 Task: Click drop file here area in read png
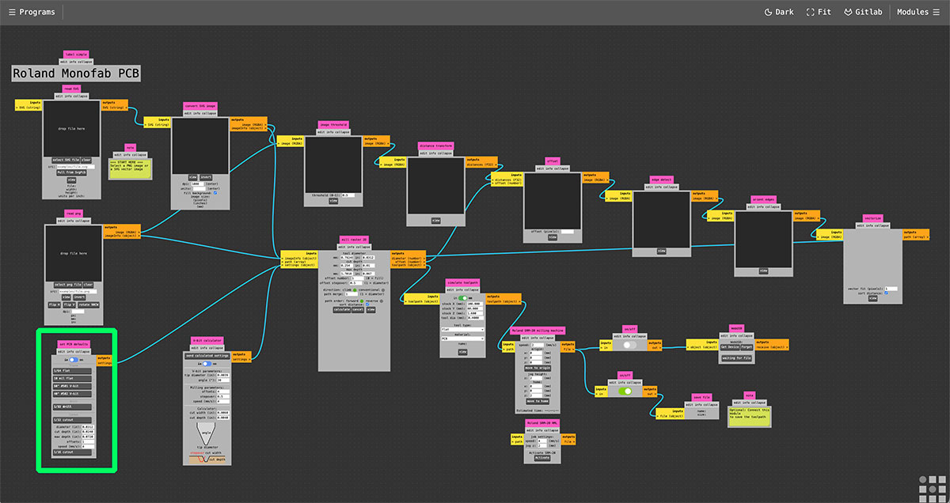pyautogui.click(x=73, y=254)
